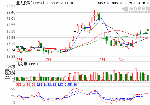Click the 125万 volume axis label
The height and width of the screenshot is (105, 150).
click(x=10, y=67)
